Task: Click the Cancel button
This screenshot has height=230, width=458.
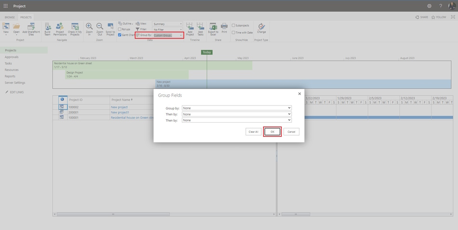Action: tap(291, 132)
